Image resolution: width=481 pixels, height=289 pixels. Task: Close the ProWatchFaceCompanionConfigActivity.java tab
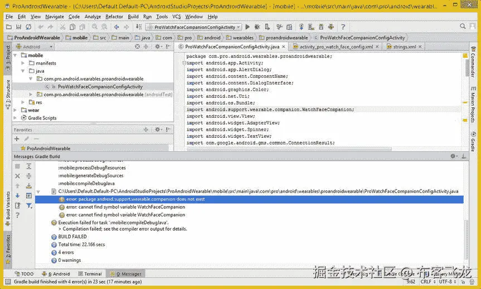284,47
